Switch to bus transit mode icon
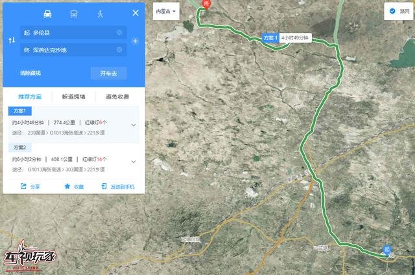The height and width of the screenshot is (275, 415). [x=74, y=14]
